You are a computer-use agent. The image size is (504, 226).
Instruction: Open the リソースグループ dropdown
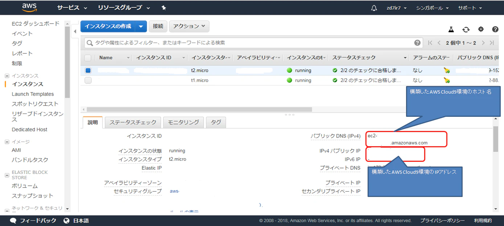(x=124, y=8)
